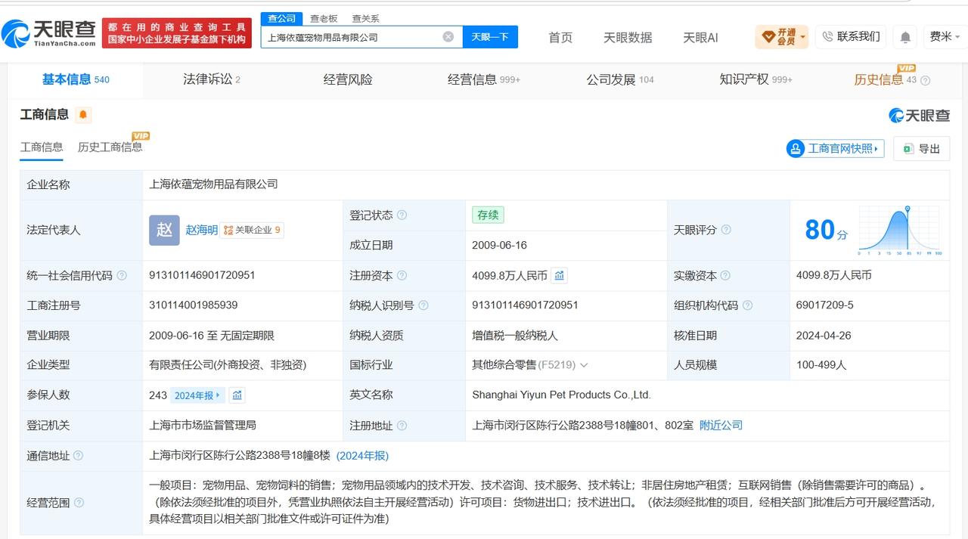This screenshot has width=968, height=539.
Task: Open the 2024年报 report link beside 参保人数
Action: [198, 395]
